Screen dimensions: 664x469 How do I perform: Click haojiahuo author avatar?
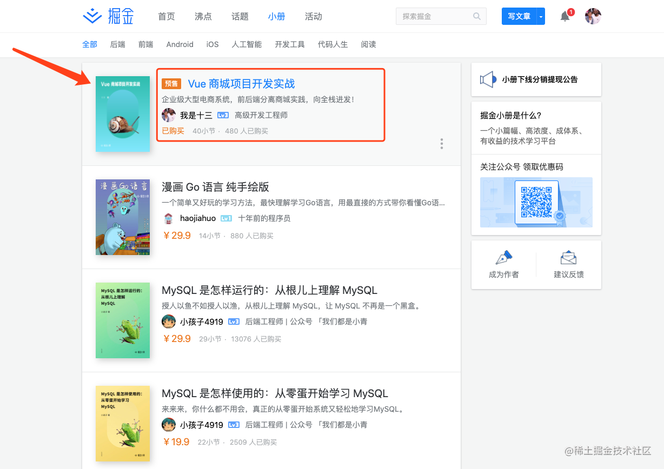[x=169, y=218]
